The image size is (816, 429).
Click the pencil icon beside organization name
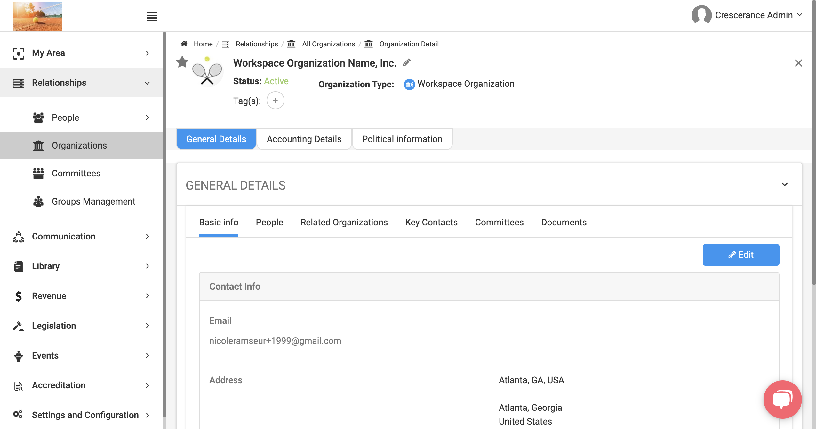407,62
